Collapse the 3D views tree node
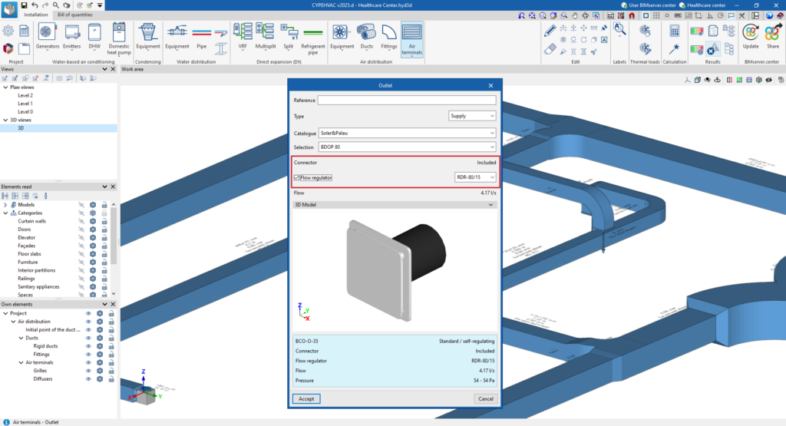Image resolution: width=786 pixels, height=426 pixels. (x=5, y=121)
